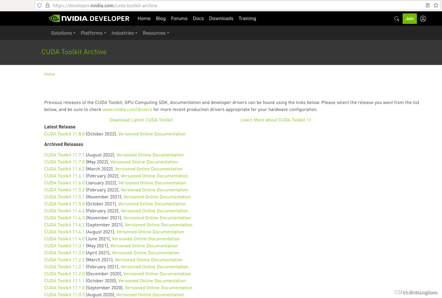This screenshot has width=442, height=298.
Task: Open Versioned Online Documentation for 11.2.0
Action: tap(157, 274)
